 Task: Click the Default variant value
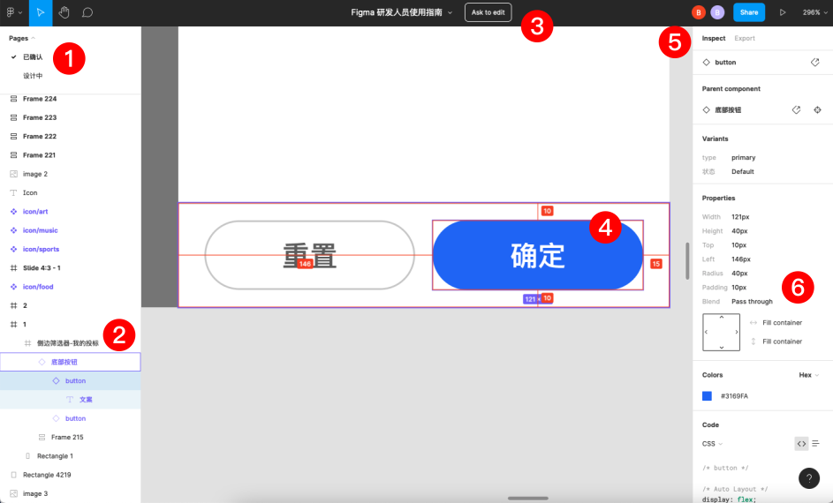(x=742, y=171)
